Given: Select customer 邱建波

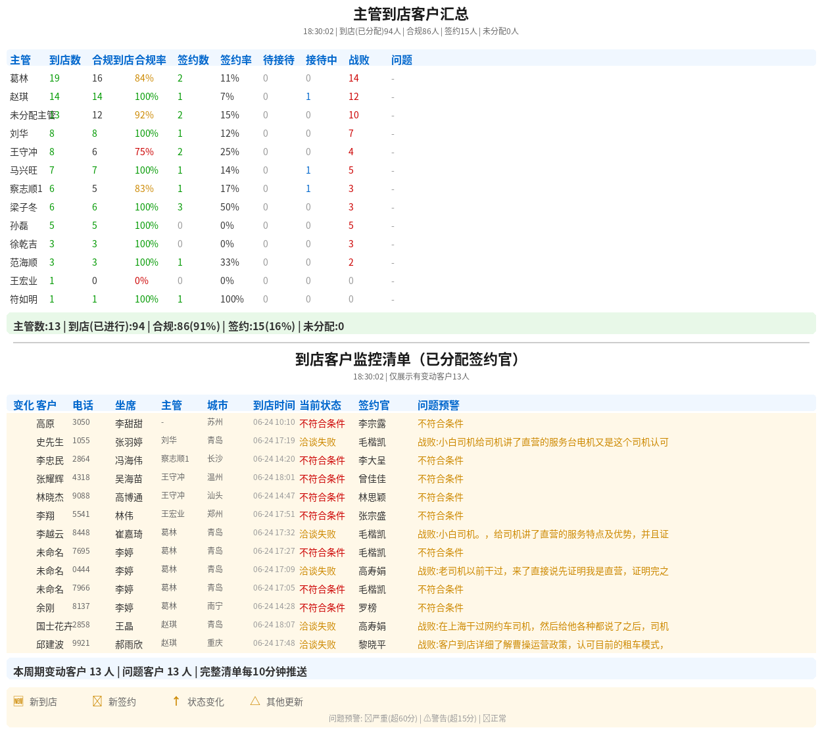Looking at the screenshot, I should coord(50,645).
